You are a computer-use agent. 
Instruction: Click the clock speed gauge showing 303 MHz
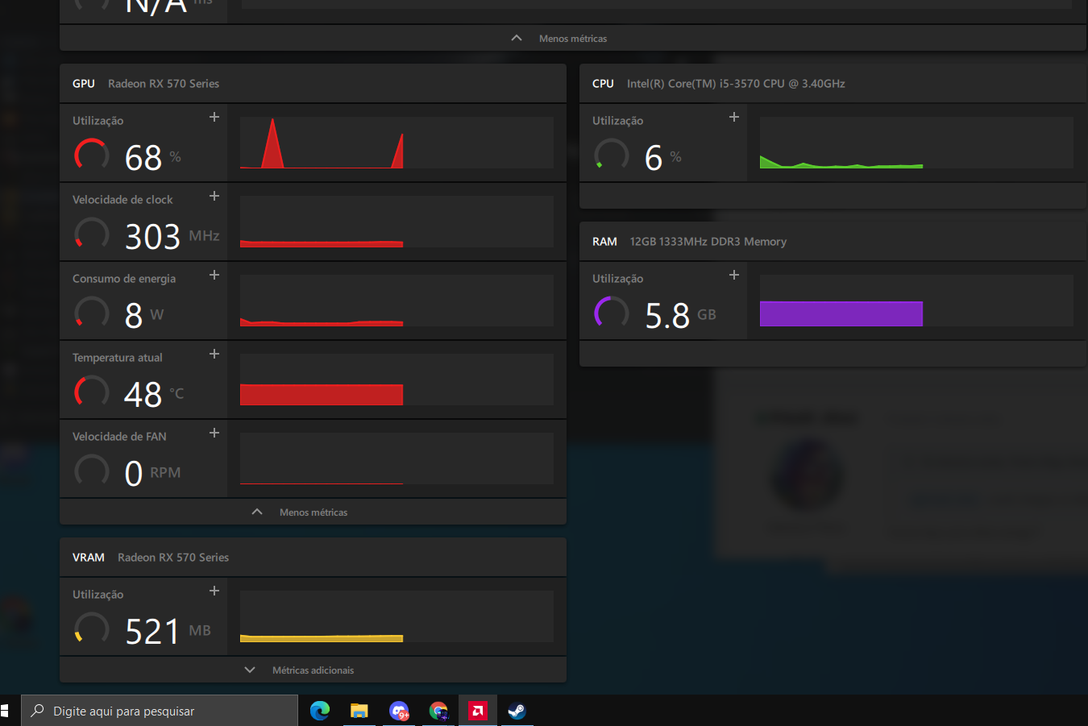coord(92,234)
